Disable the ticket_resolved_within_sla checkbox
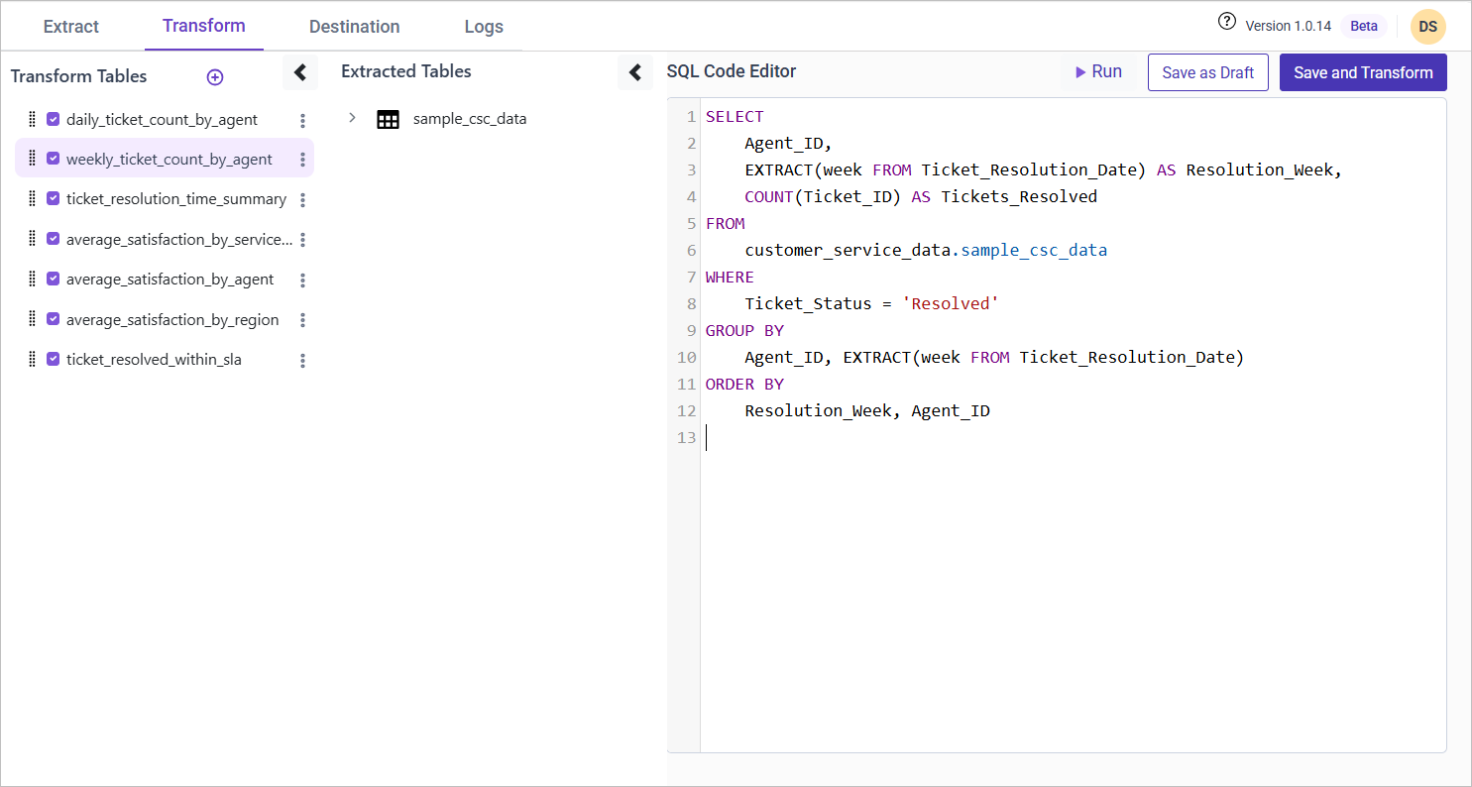The image size is (1472, 787). coord(54,360)
